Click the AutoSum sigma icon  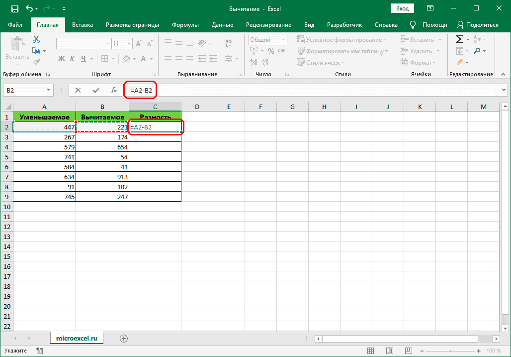[x=460, y=39]
